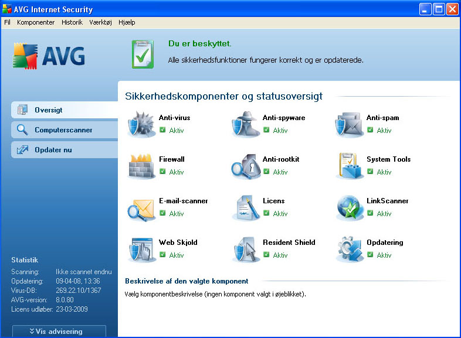The height and width of the screenshot is (338, 461).
Task: Click the Aktiv checkbox under Firewall
Action: coord(162,172)
